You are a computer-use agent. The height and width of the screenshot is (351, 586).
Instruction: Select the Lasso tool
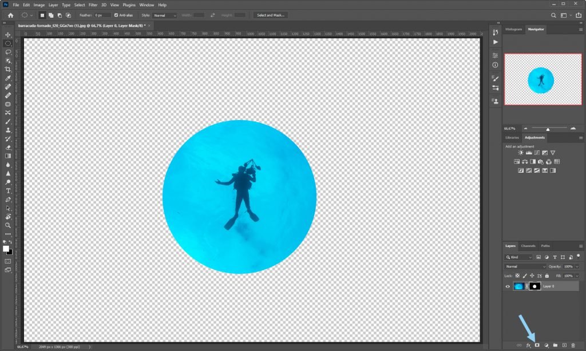[8, 52]
